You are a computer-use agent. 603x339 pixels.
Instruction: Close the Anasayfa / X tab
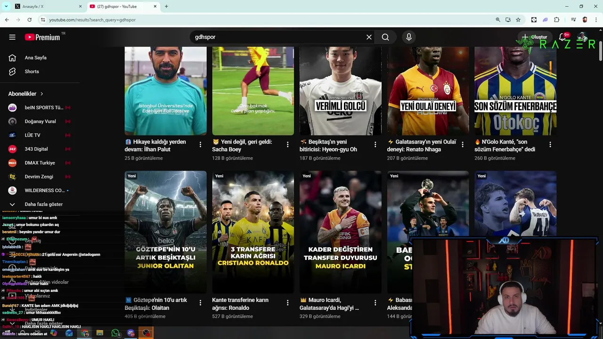[80, 7]
